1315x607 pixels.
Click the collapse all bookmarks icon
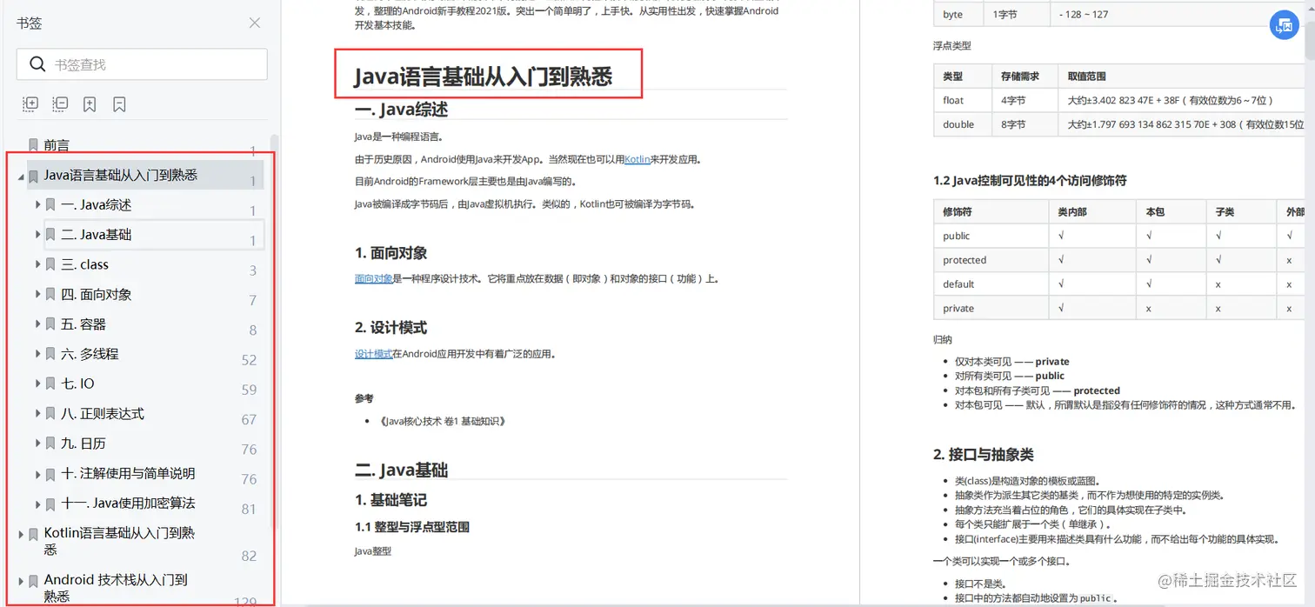60,103
